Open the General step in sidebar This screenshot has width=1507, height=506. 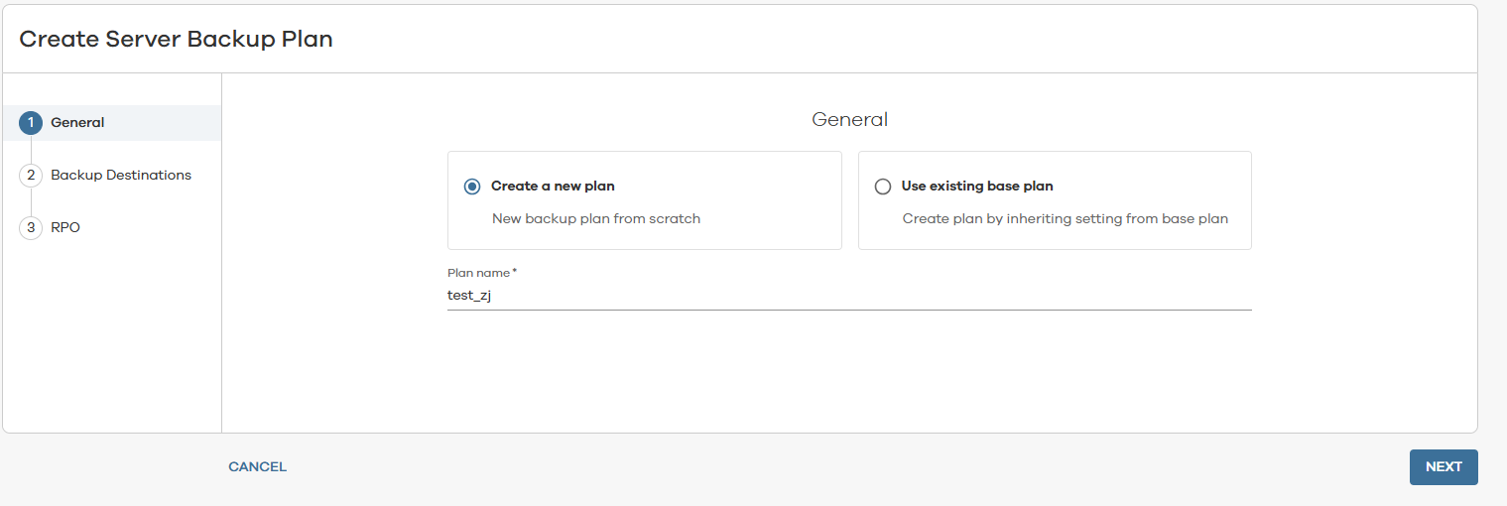[x=77, y=123]
